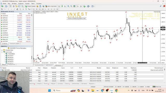Open the New Chart tool
166x93 pixels.
(2, 6)
